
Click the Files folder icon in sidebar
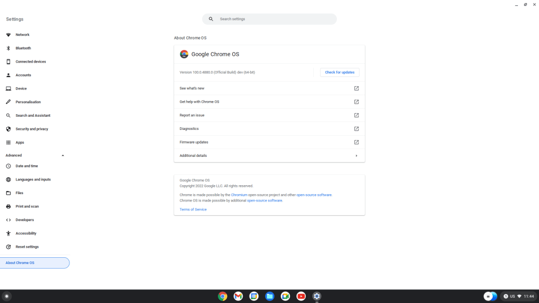(x=8, y=193)
